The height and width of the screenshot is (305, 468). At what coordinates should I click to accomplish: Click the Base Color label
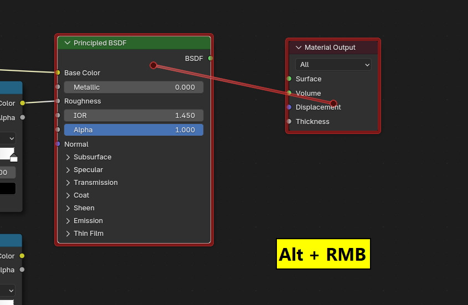coord(82,73)
